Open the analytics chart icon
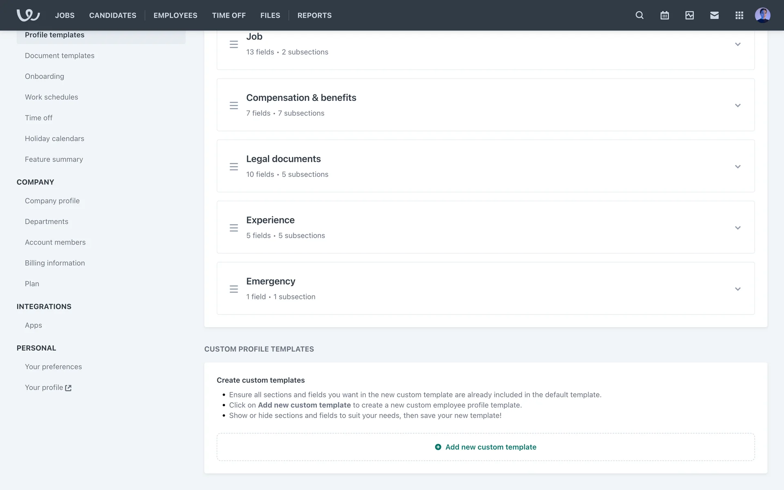 [x=689, y=15]
